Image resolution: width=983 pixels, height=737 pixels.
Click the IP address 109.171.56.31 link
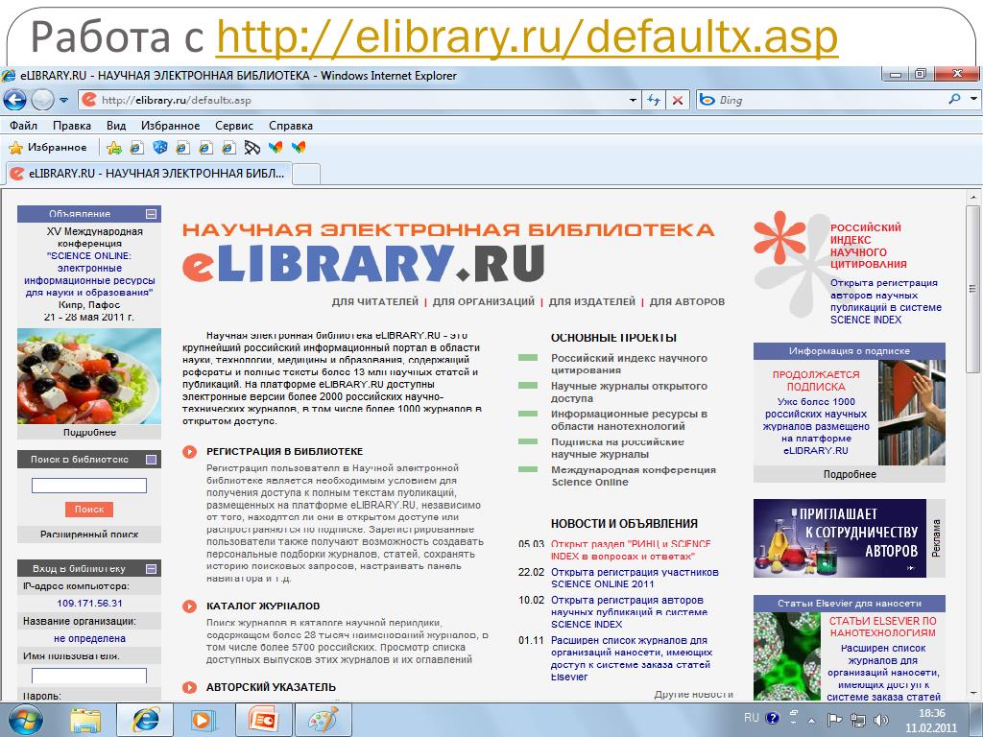click(89, 604)
